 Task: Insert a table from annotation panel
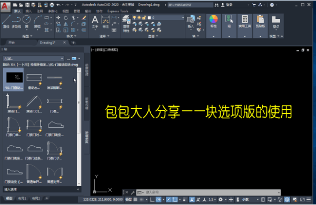(114, 30)
